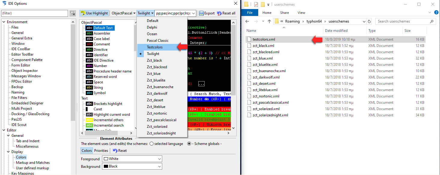The width and height of the screenshot is (440, 175).
Task: Open the ObjectPascal language dropdown
Action: pos(123,13)
